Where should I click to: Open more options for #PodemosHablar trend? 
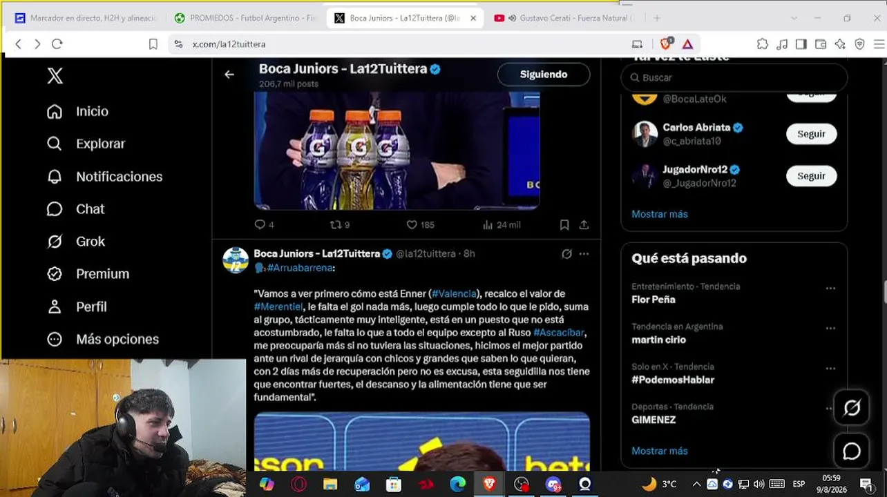click(x=830, y=368)
